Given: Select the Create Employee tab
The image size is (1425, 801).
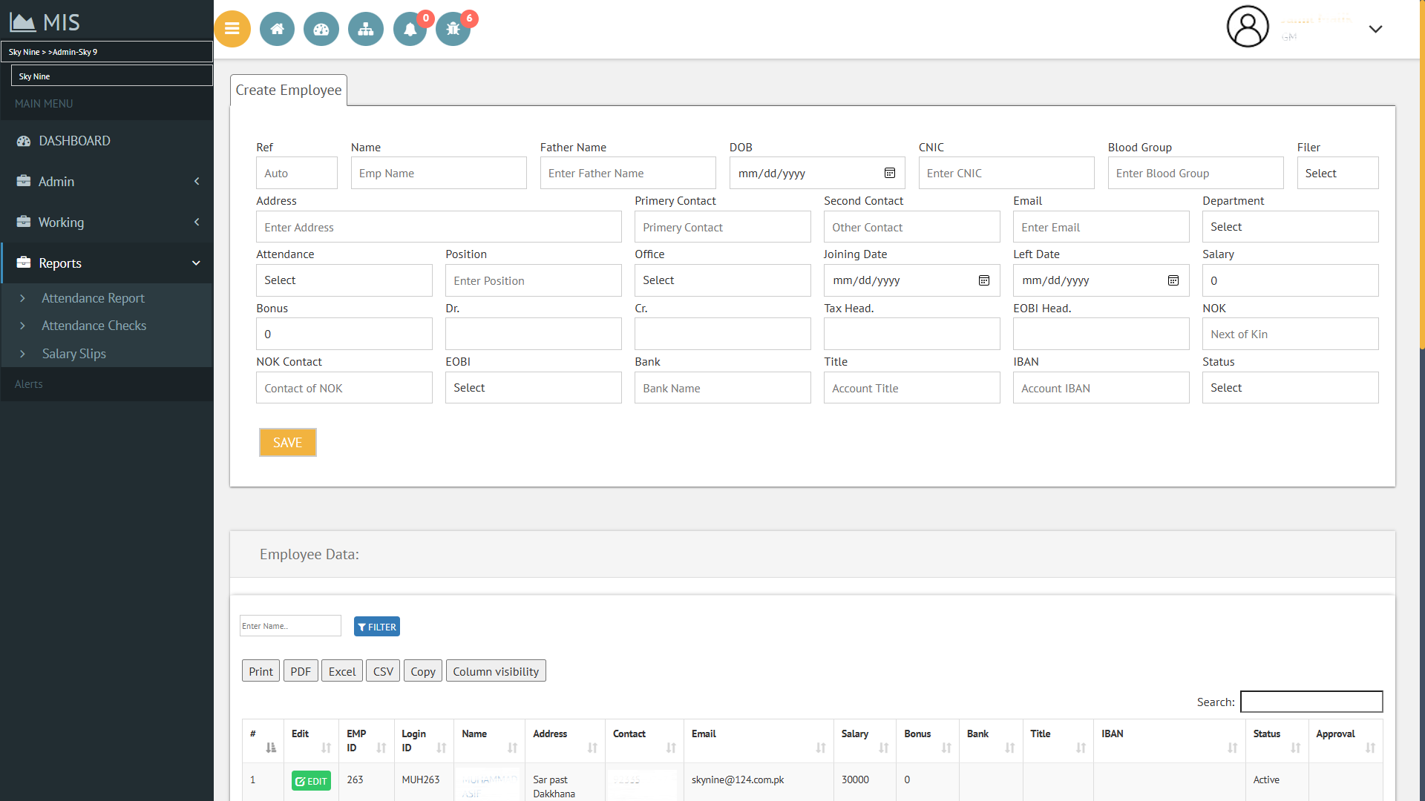Looking at the screenshot, I should point(289,90).
